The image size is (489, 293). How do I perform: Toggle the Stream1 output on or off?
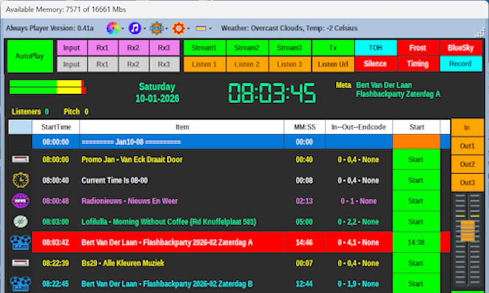204,48
